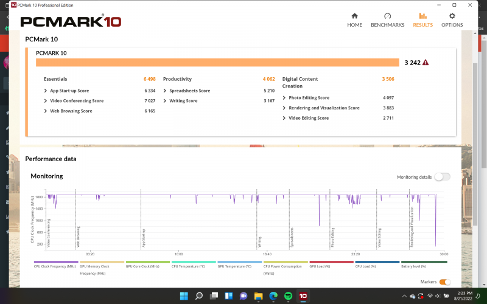Open File Explorer from the taskbar
The width and height of the screenshot is (487, 304).
tap(258, 296)
